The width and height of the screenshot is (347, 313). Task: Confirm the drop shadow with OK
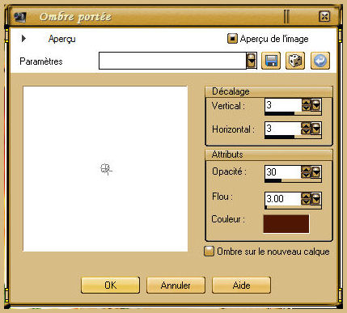(110, 286)
